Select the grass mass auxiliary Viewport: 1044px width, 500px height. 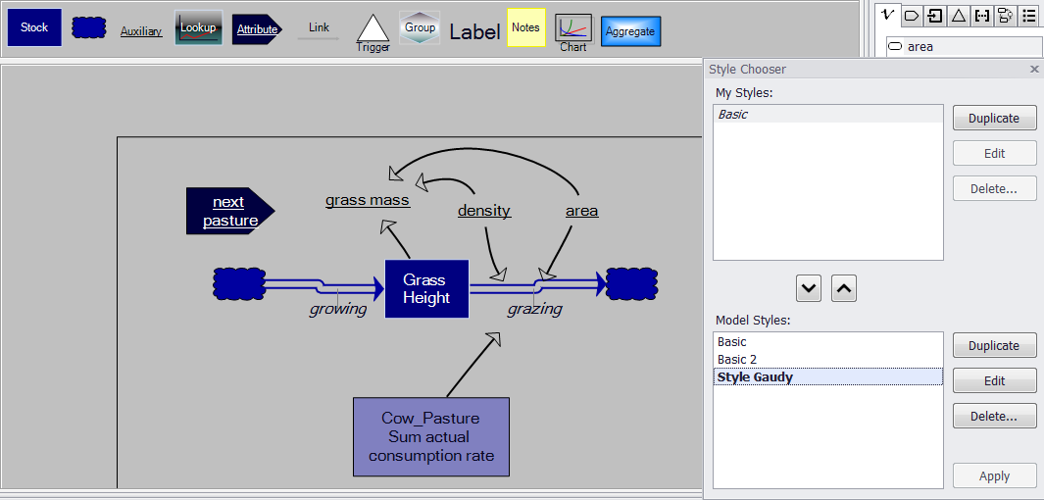[x=368, y=200]
